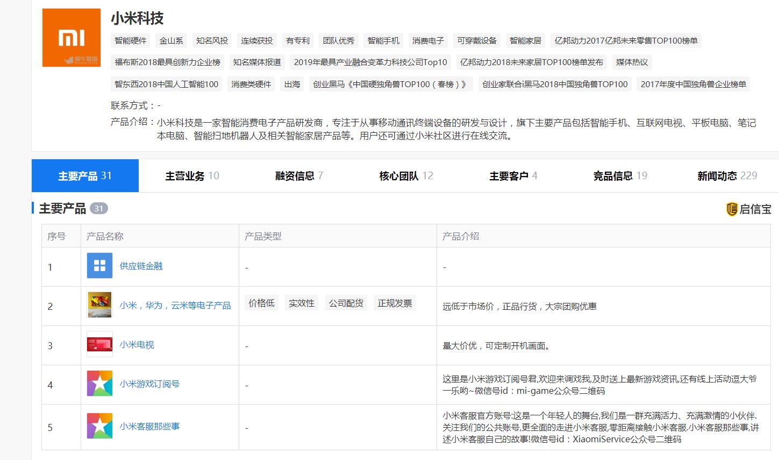Screen dimensions: 779x460
Task: Switch to the 核心团队 tab
Action: pos(401,175)
